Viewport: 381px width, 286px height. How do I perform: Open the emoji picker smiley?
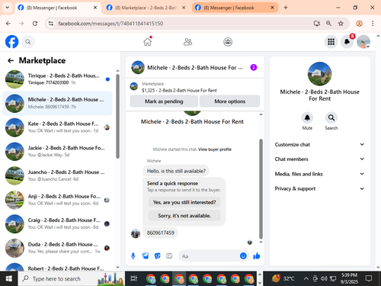243,255
